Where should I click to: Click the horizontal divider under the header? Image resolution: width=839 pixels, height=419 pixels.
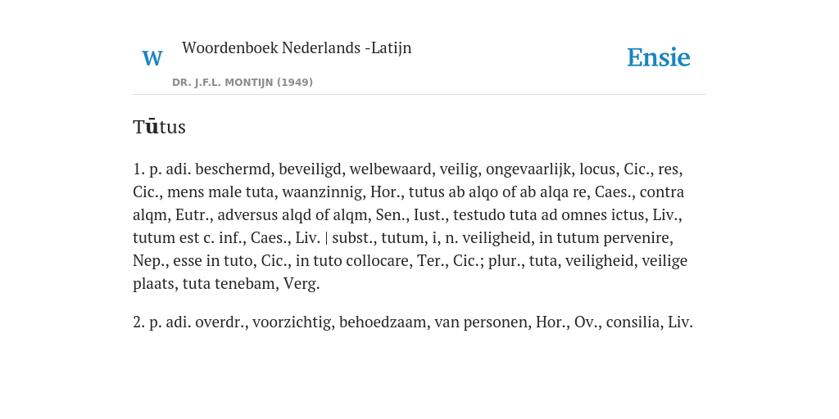[x=419, y=95]
